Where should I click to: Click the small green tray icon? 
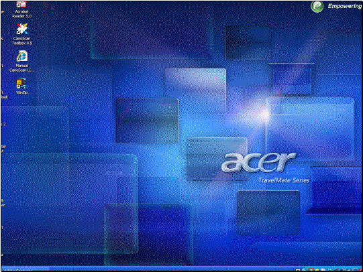[x=331, y=270]
